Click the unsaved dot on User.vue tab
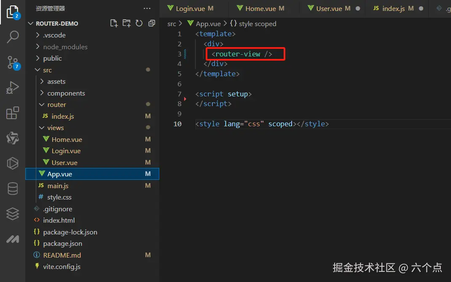Image resolution: width=451 pixels, height=282 pixels. [358, 8]
